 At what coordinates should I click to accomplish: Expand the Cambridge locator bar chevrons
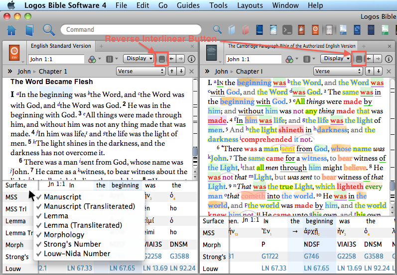click(x=207, y=71)
